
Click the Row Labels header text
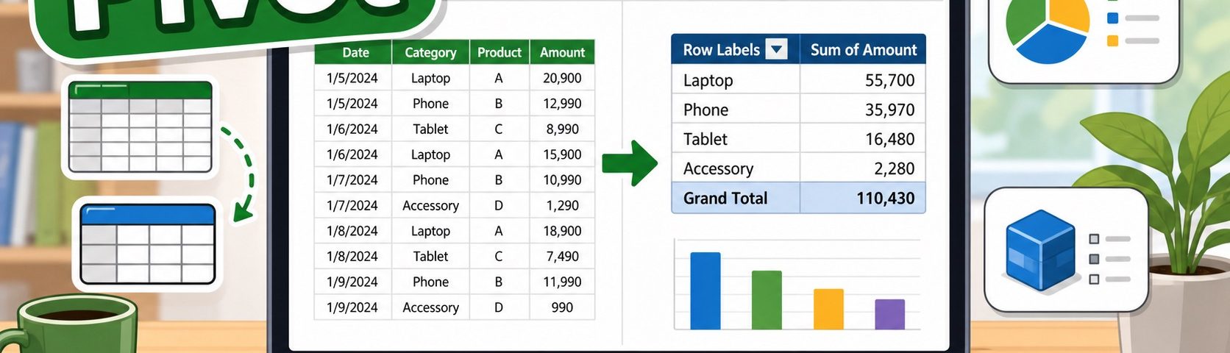coord(721,49)
